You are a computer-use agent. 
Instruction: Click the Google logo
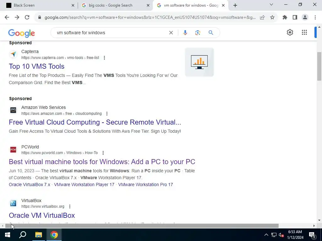[x=22, y=33]
